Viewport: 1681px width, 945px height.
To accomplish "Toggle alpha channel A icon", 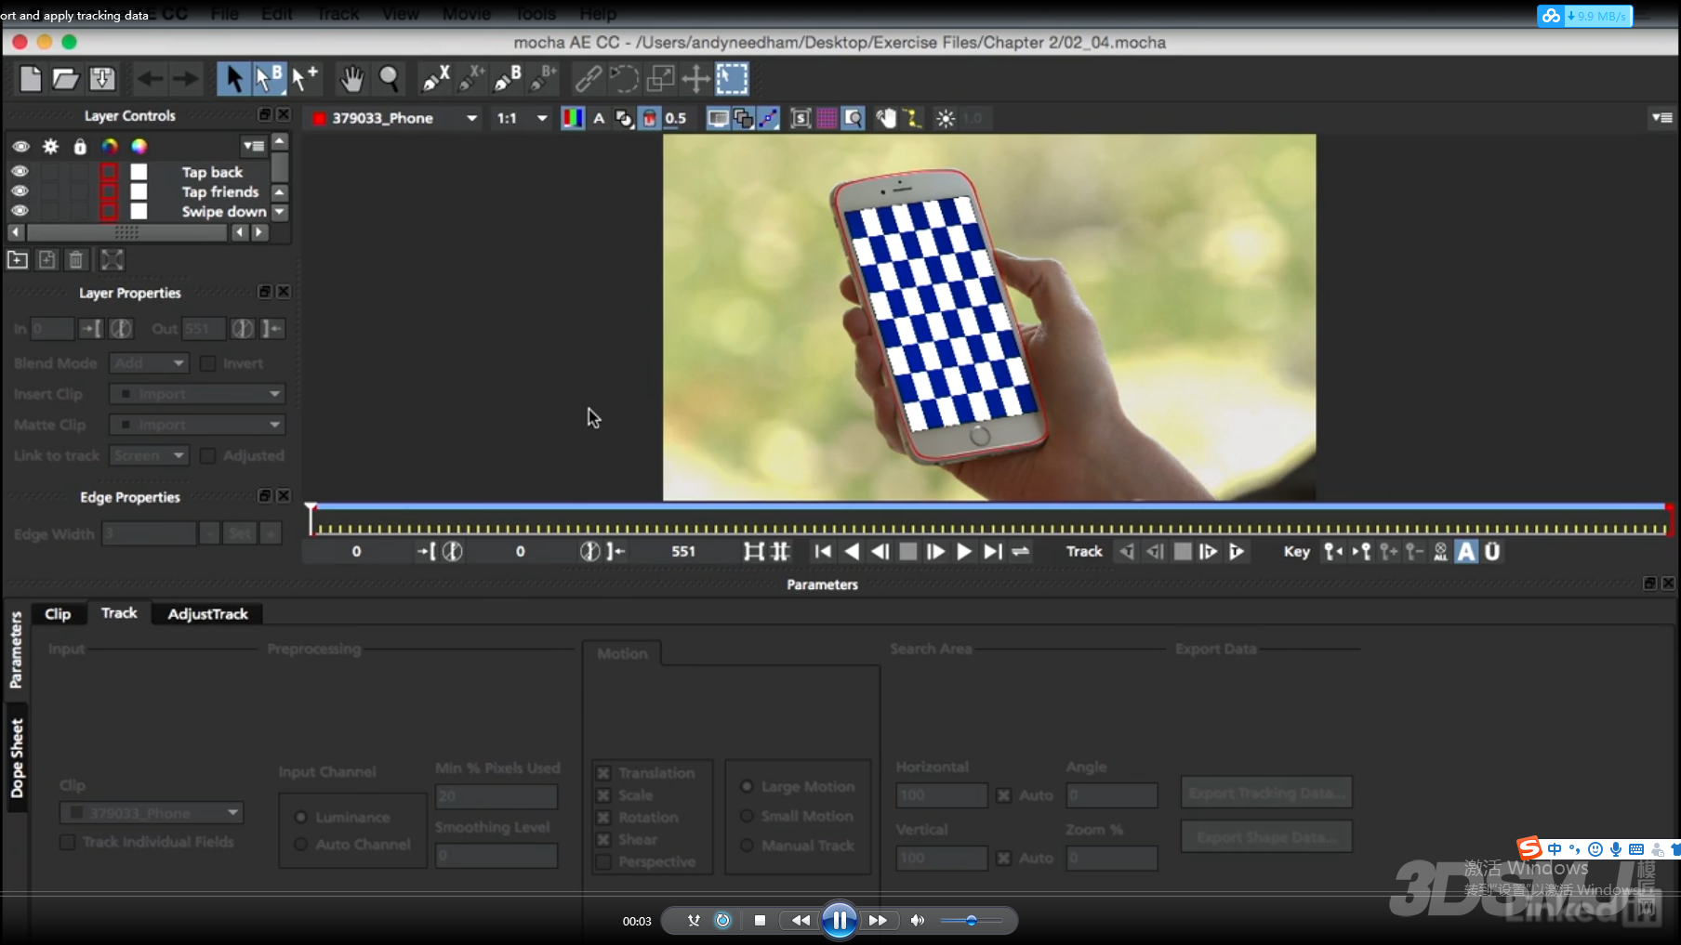I will pyautogui.click(x=599, y=118).
